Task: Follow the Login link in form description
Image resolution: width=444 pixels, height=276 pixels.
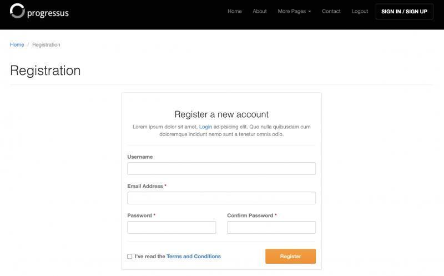Action: [205, 127]
